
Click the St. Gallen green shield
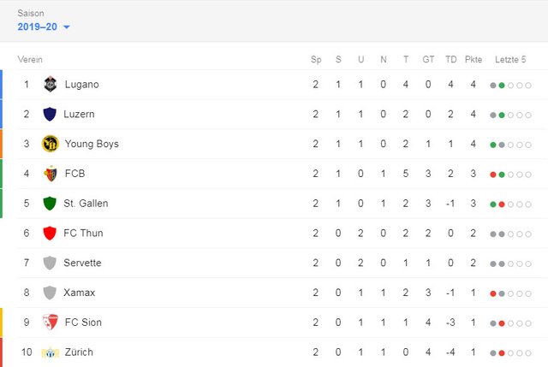pyautogui.click(x=50, y=204)
